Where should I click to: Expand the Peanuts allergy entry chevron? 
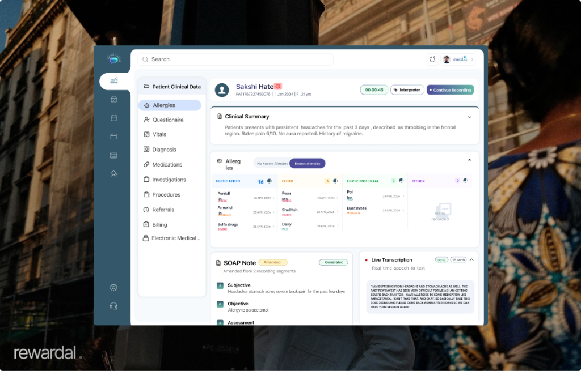point(338,198)
